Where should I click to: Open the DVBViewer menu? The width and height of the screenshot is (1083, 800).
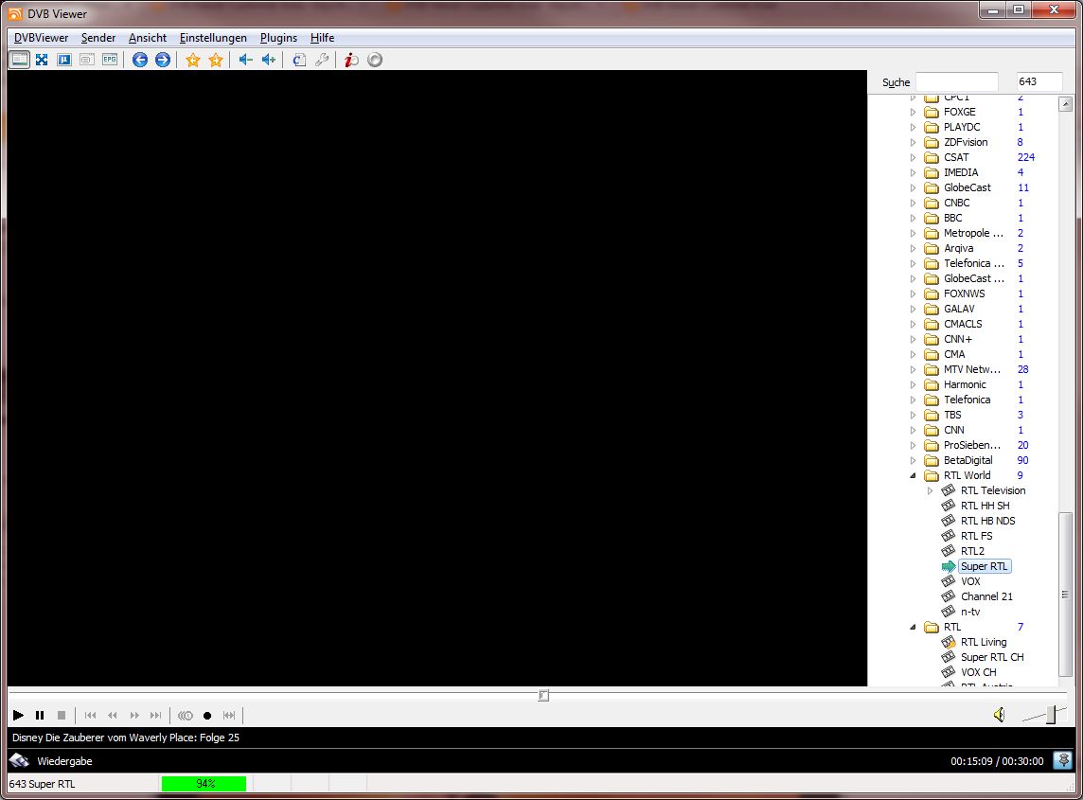tap(41, 38)
